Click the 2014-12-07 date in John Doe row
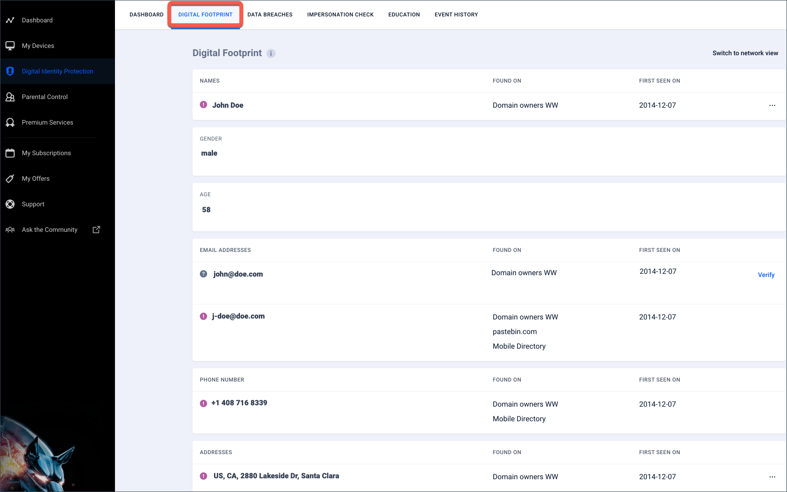 coord(657,105)
